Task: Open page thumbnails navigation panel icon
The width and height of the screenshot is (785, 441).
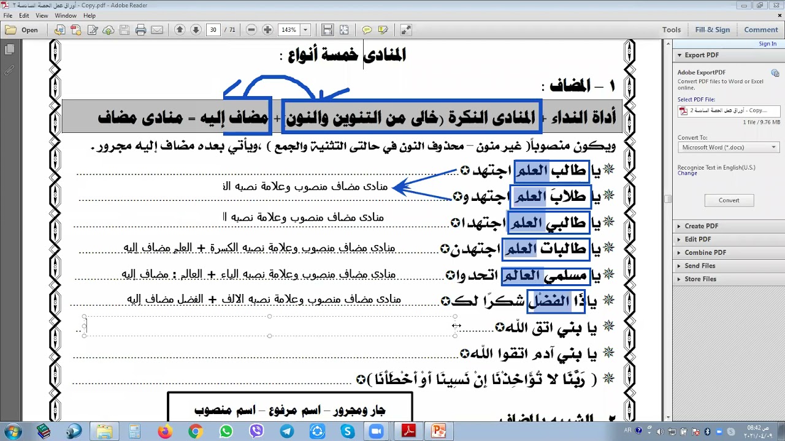Action: coord(9,50)
